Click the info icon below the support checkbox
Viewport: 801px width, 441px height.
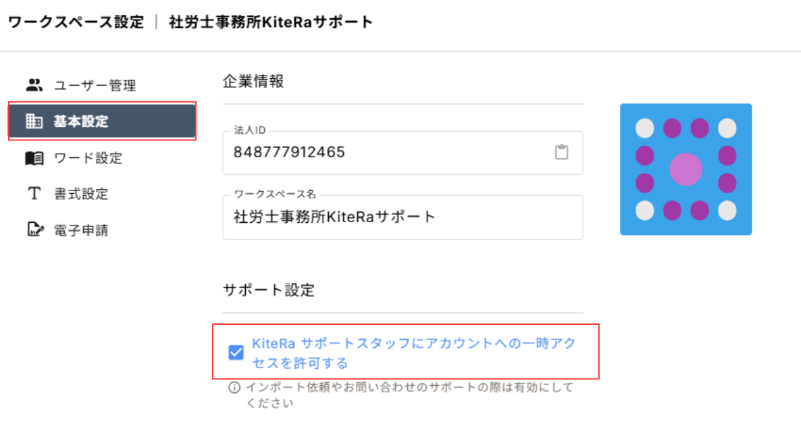(x=234, y=388)
